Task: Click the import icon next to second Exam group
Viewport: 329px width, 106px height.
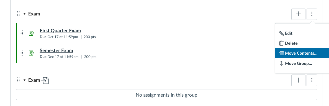Action: pyautogui.click(x=45, y=80)
